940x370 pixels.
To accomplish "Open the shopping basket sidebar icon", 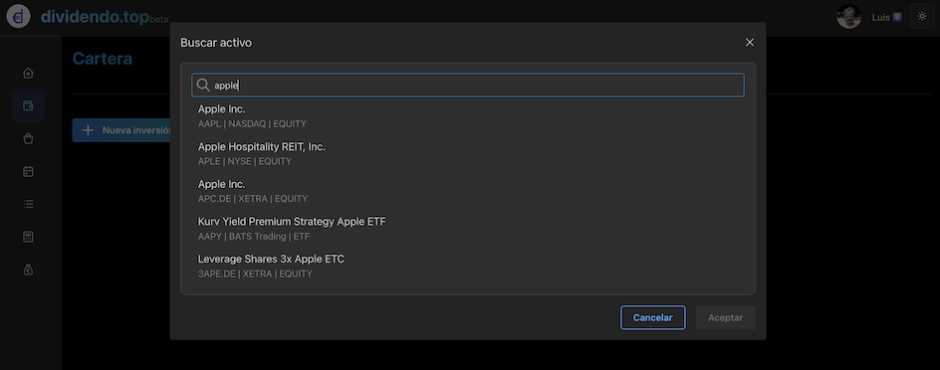I will pyautogui.click(x=28, y=139).
